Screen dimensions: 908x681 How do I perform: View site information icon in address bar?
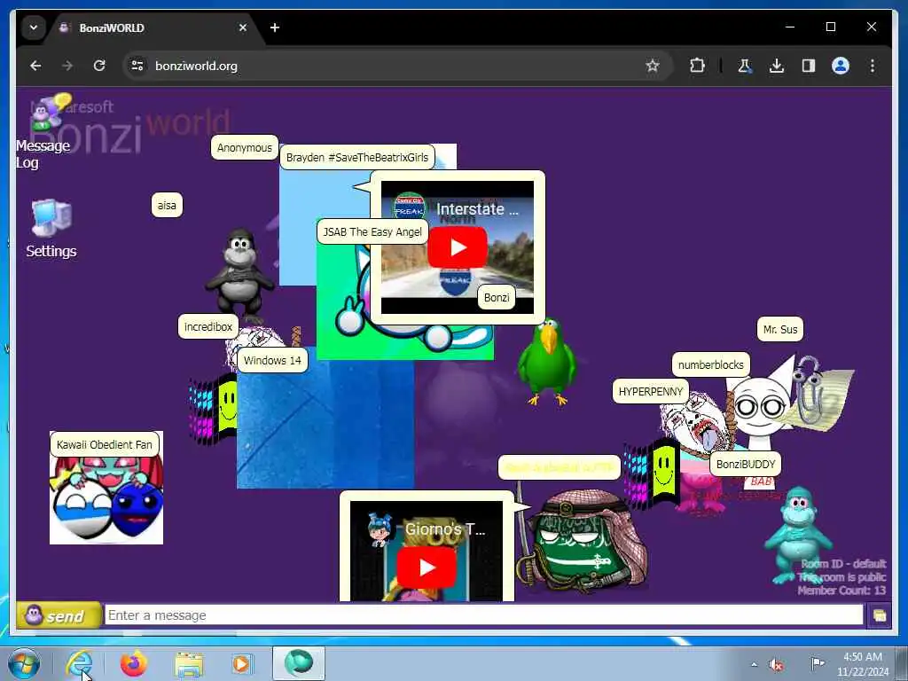coord(137,66)
